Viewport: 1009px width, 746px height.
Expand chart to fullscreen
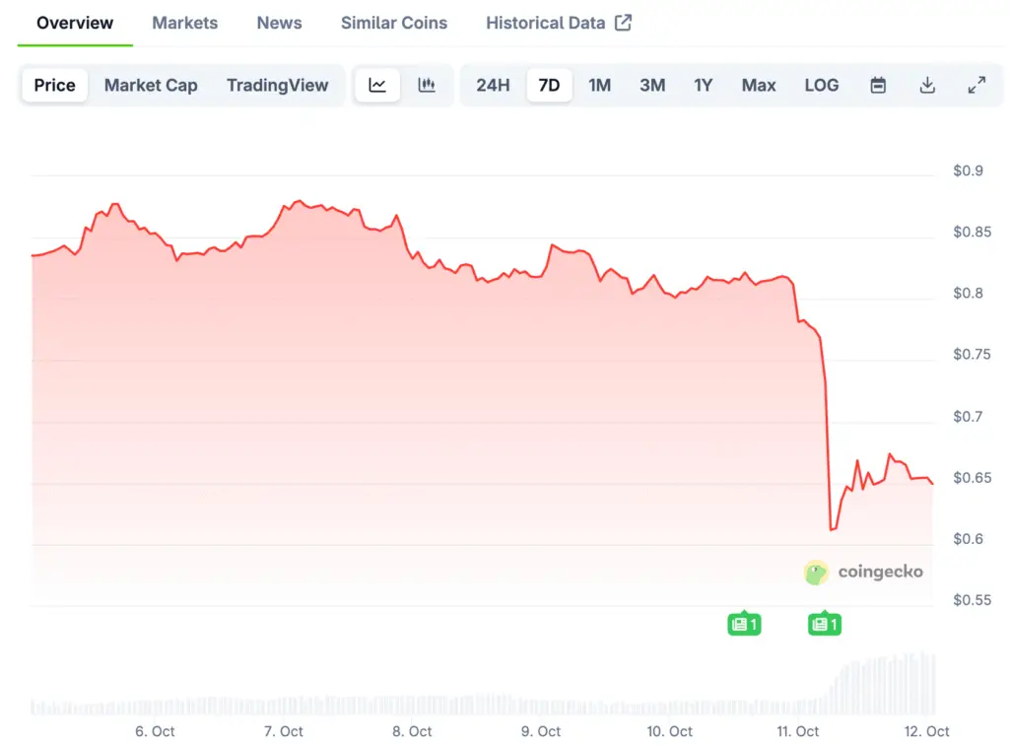(x=976, y=86)
